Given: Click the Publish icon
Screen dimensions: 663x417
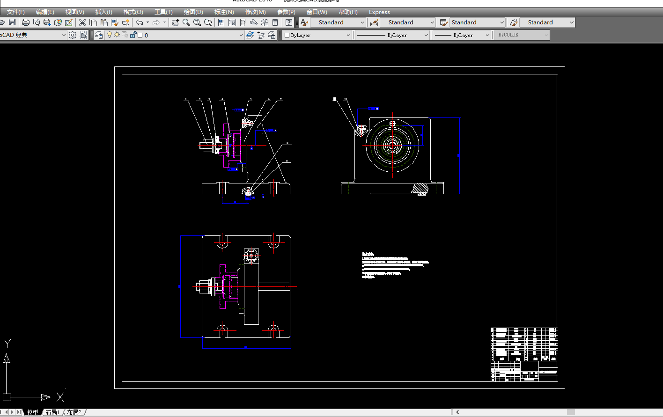Looking at the screenshot, I should pyautogui.click(x=47, y=22).
